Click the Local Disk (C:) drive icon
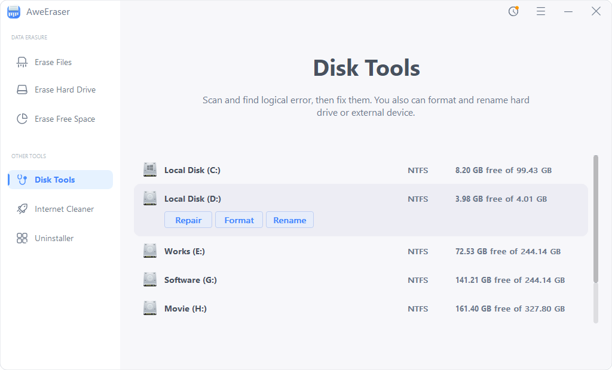Image resolution: width=612 pixels, height=370 pixels. click(x=150, y=170)
